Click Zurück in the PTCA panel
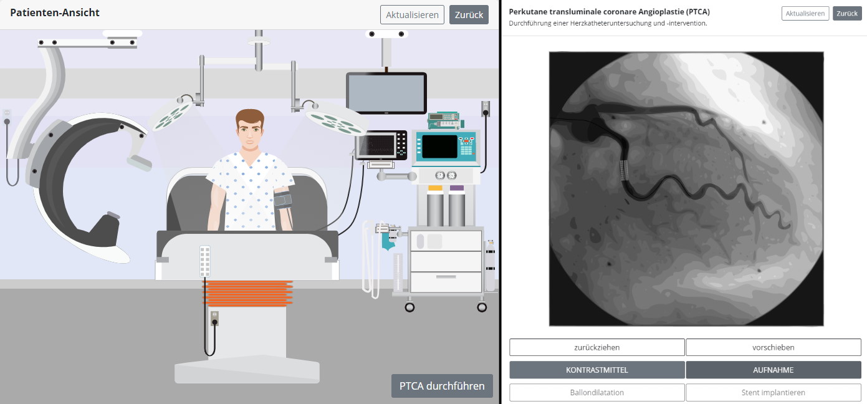 click(847, 13)
